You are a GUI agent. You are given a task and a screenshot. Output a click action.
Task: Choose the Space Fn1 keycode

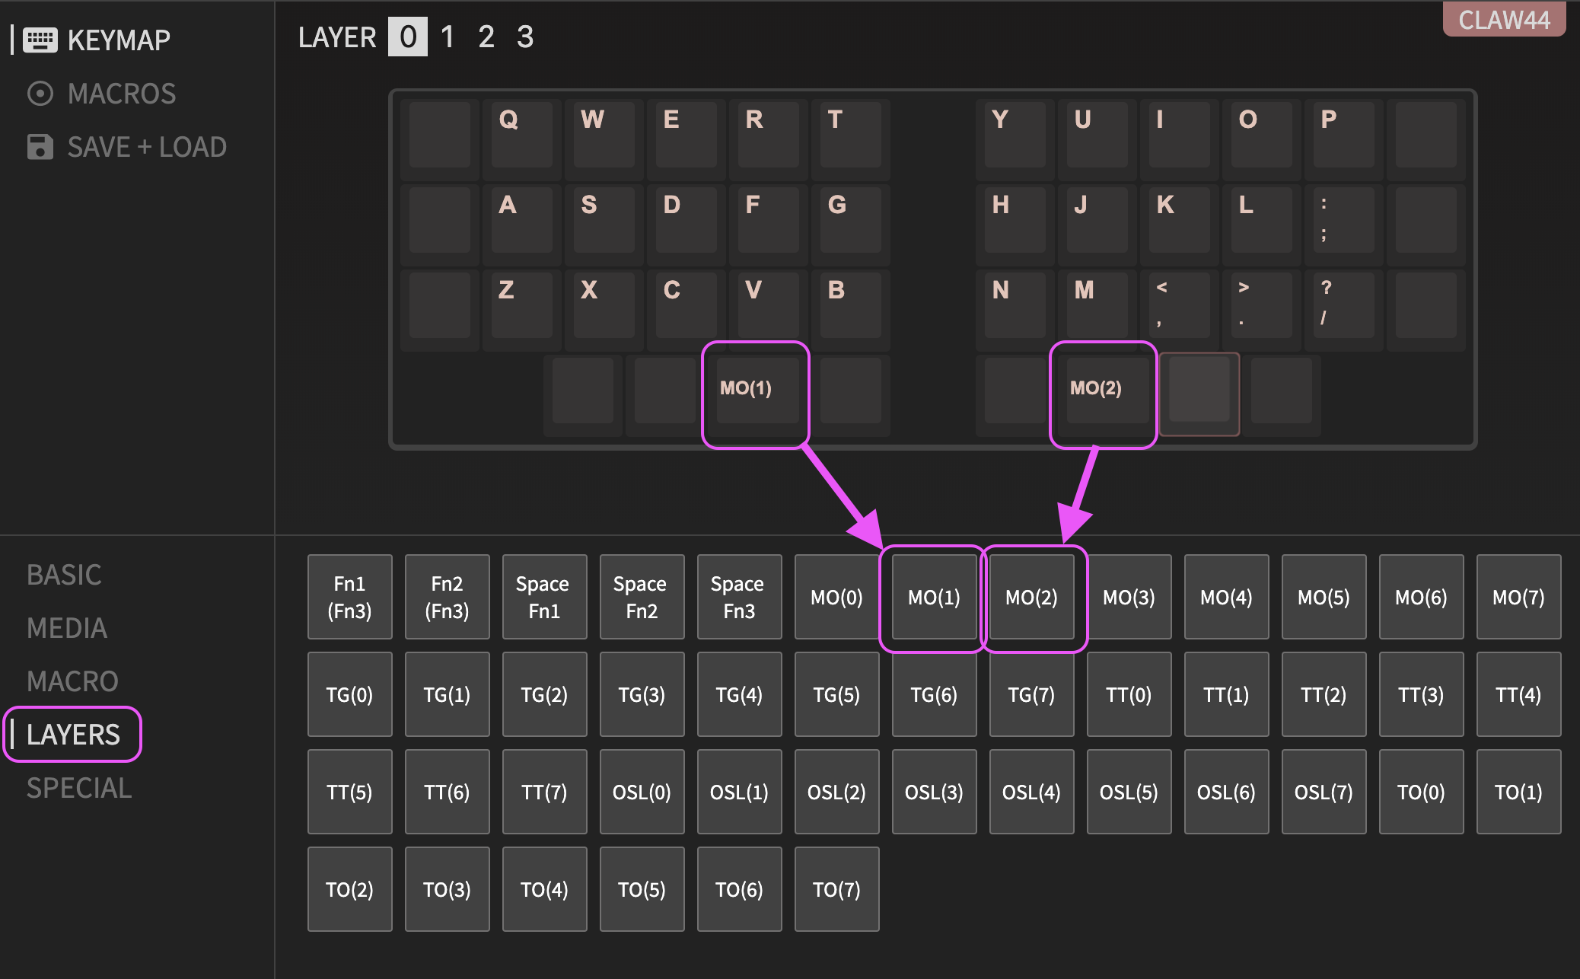[x=544, y=597]
